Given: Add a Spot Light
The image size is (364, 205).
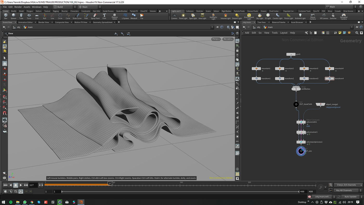Looking at the screenshot, I should tap(193, 16).
